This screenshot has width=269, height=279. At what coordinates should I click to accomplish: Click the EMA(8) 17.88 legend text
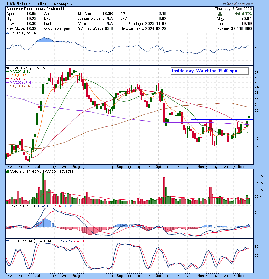pyautogui.click(x=20, y=75)
